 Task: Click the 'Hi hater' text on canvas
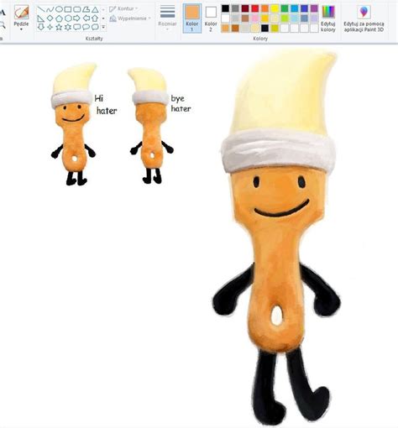(x=106, y=105)
